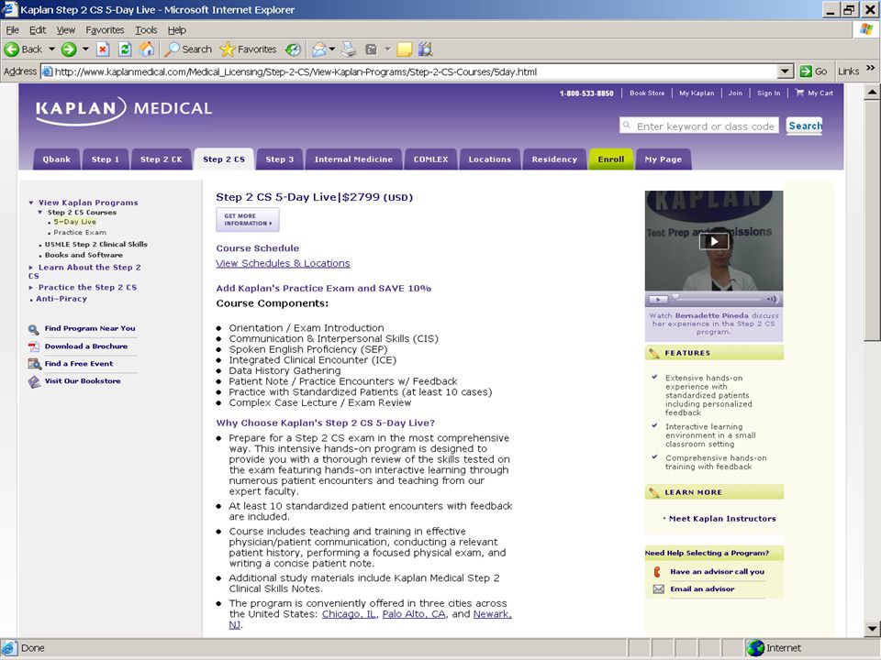Click the Edit toolbar icon
This screenshot has width=881, height=660.
point(371,49)
